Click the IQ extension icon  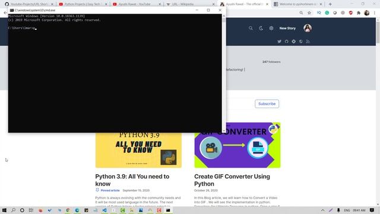click(319, 13)
